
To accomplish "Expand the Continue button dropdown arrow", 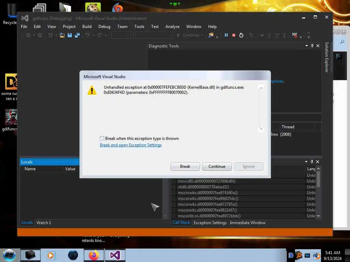I will (202, 35).
